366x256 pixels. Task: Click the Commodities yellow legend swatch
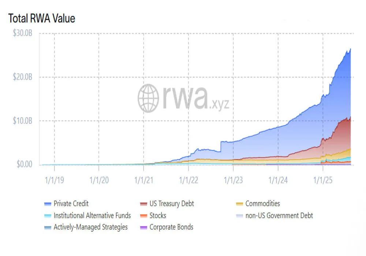(239, 204)
